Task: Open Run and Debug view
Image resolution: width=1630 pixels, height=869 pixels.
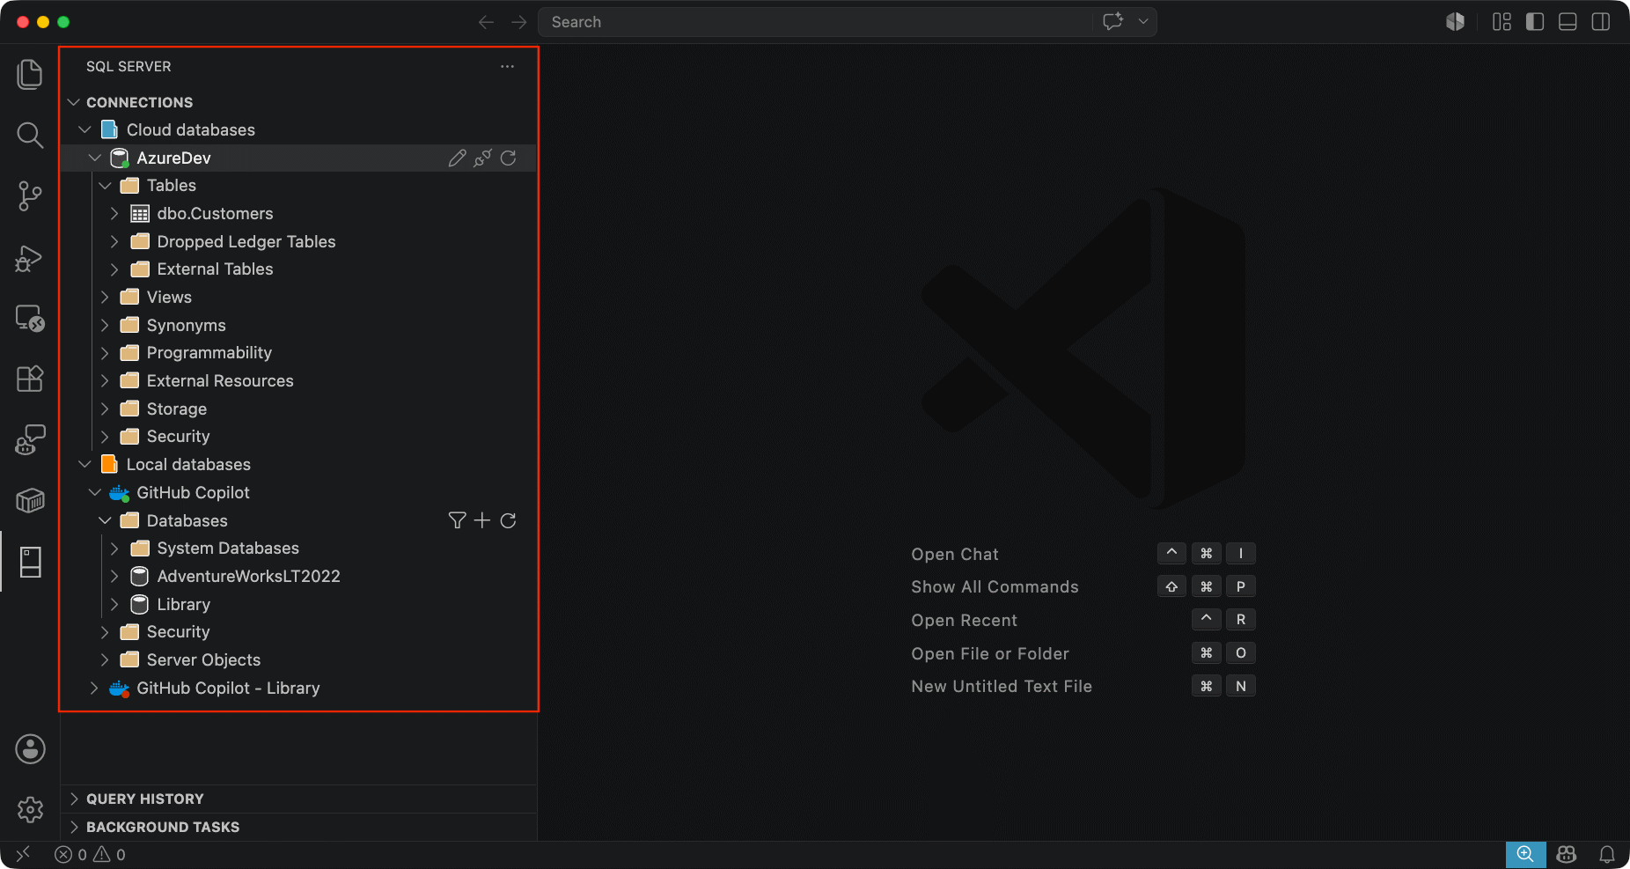Action: click(x=30, y=257)
